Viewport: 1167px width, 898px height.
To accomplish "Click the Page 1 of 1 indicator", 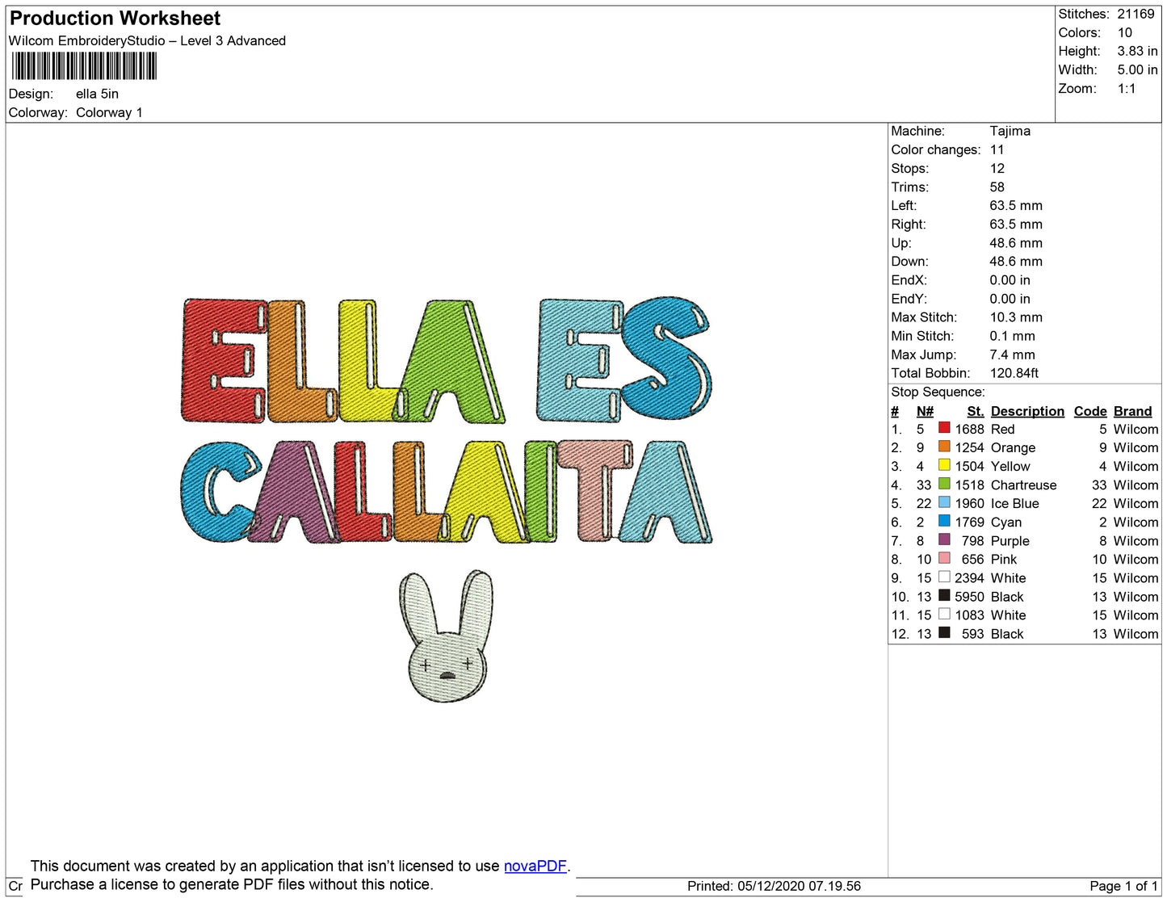I will pos(1123,886).
